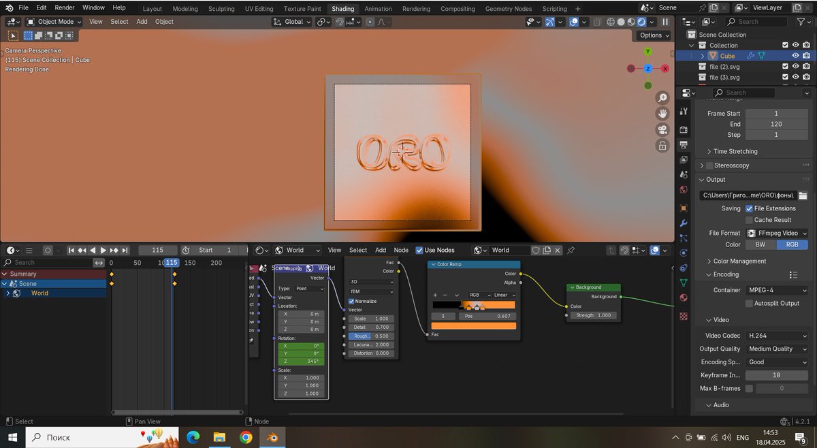Play animation forward in timeline

103,251
